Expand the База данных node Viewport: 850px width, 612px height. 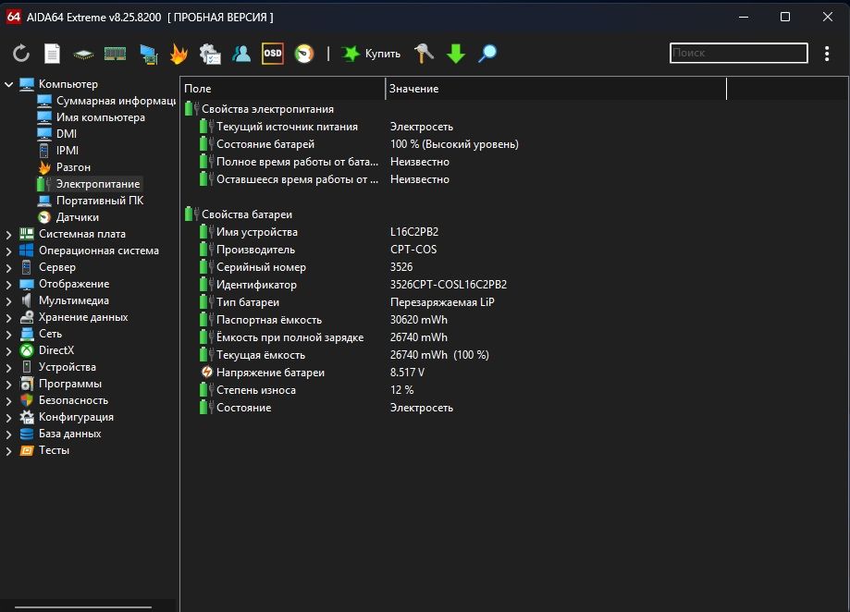coord(8,435)
